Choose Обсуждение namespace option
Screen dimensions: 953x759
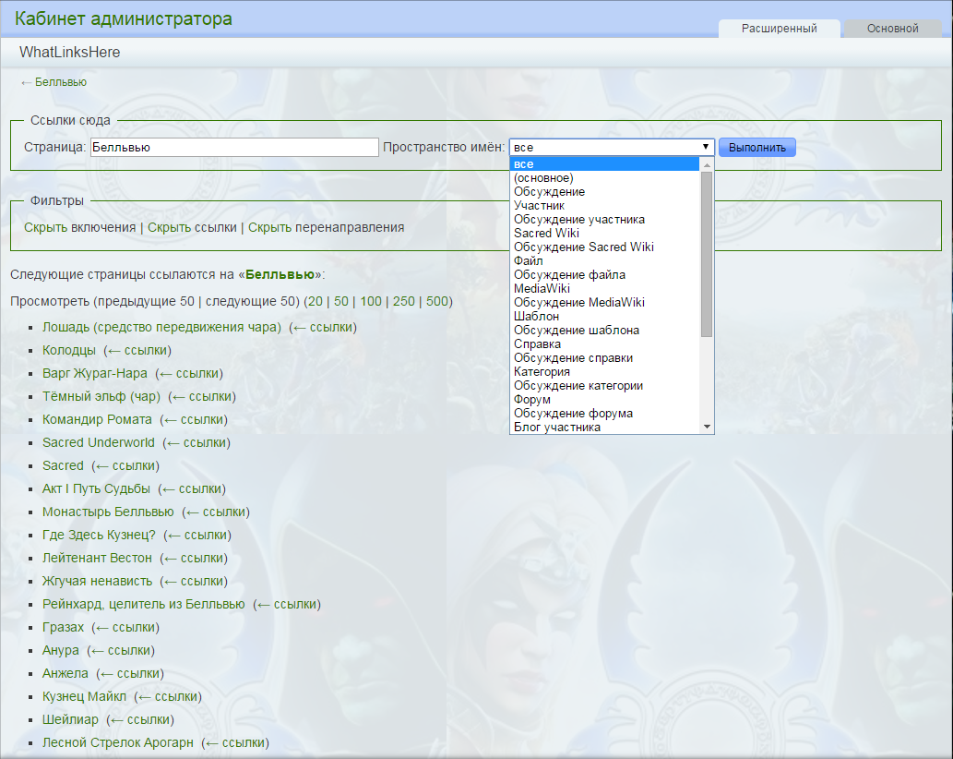point(605,191)
